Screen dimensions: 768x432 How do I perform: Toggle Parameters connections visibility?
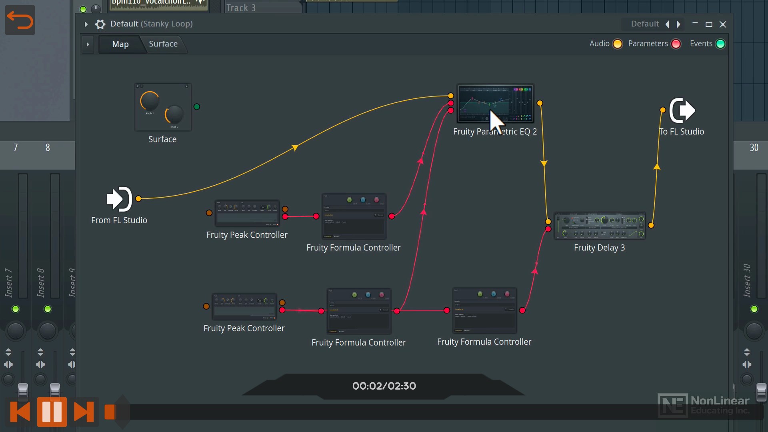(676, 44)
